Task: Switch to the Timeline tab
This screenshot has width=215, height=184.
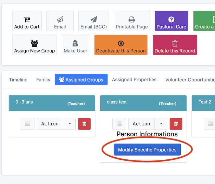Action: point(18,79)
